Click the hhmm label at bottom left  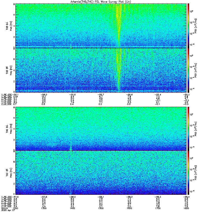click(5, 209)
